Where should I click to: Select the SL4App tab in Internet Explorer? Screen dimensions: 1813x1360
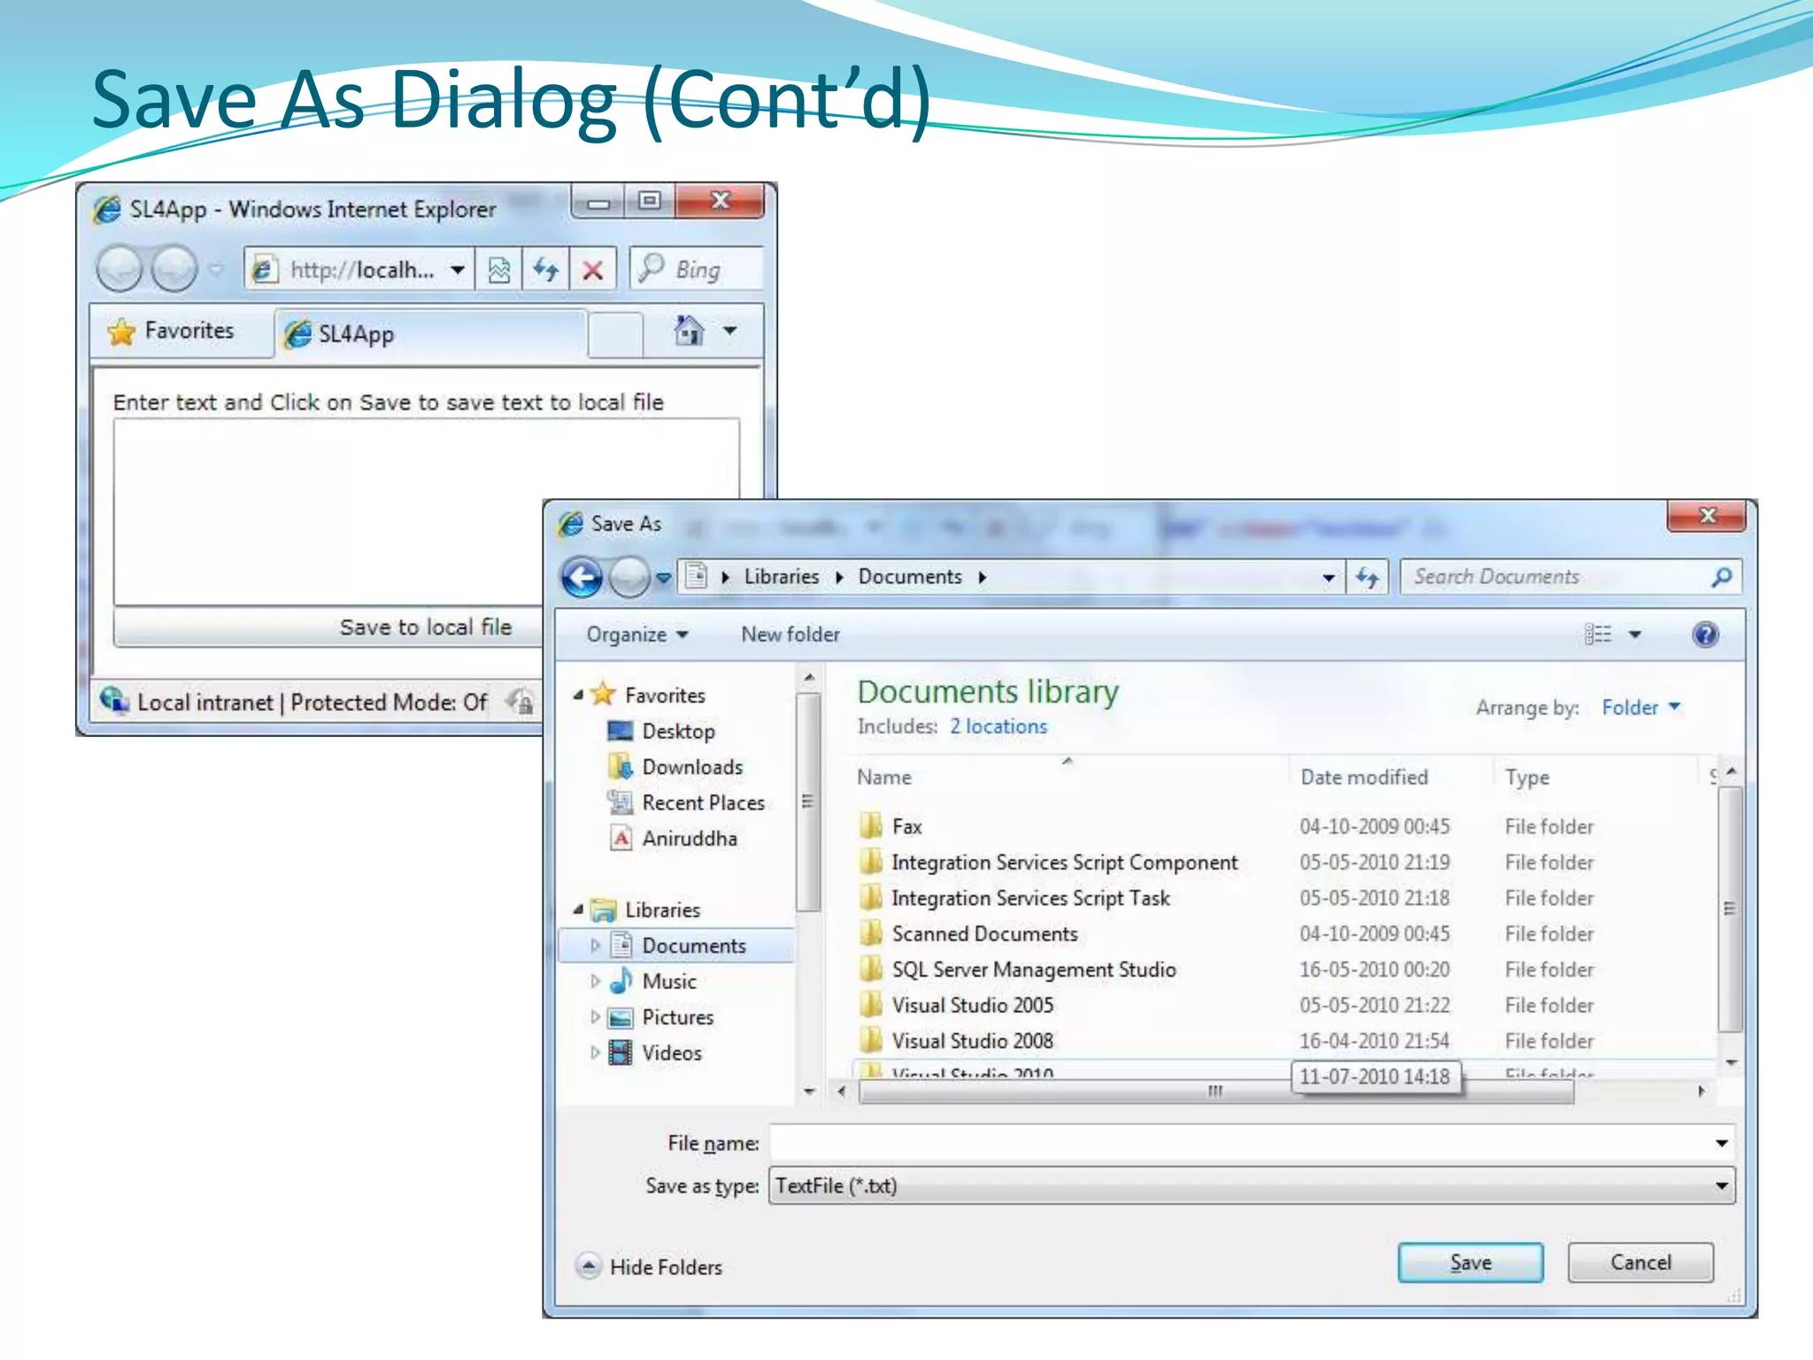pyautogui.click(x=430, y=335)
